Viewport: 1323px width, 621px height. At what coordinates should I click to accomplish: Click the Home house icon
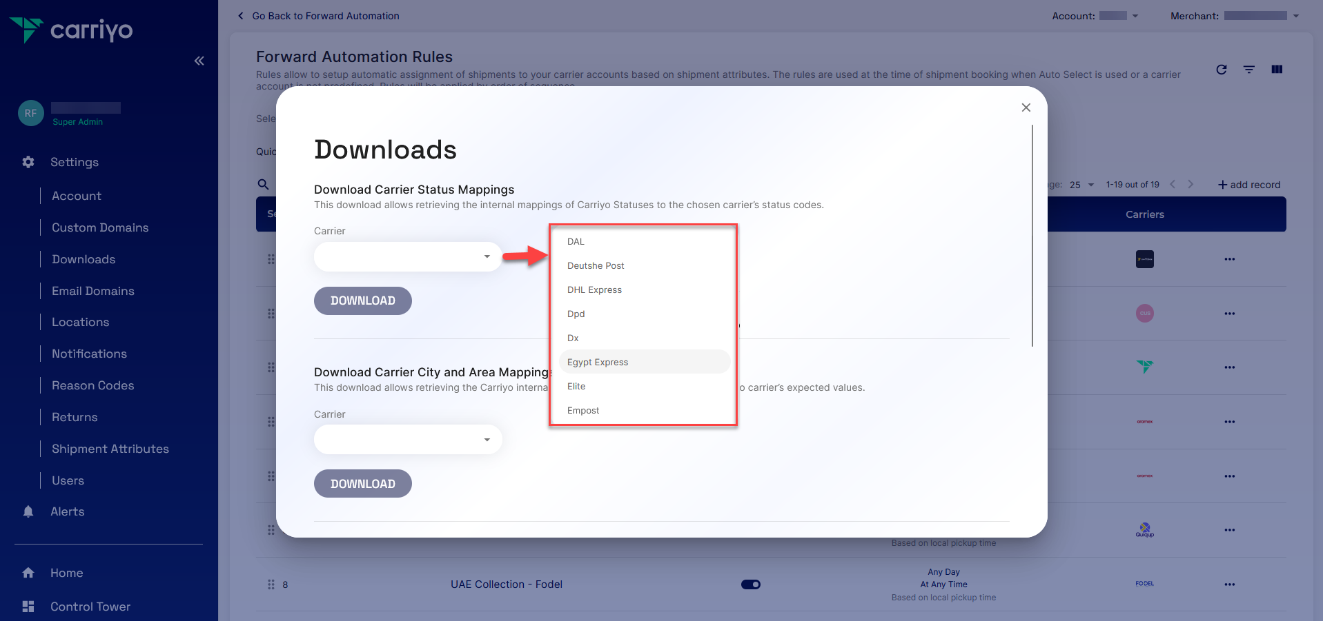(x=28, y=573)
